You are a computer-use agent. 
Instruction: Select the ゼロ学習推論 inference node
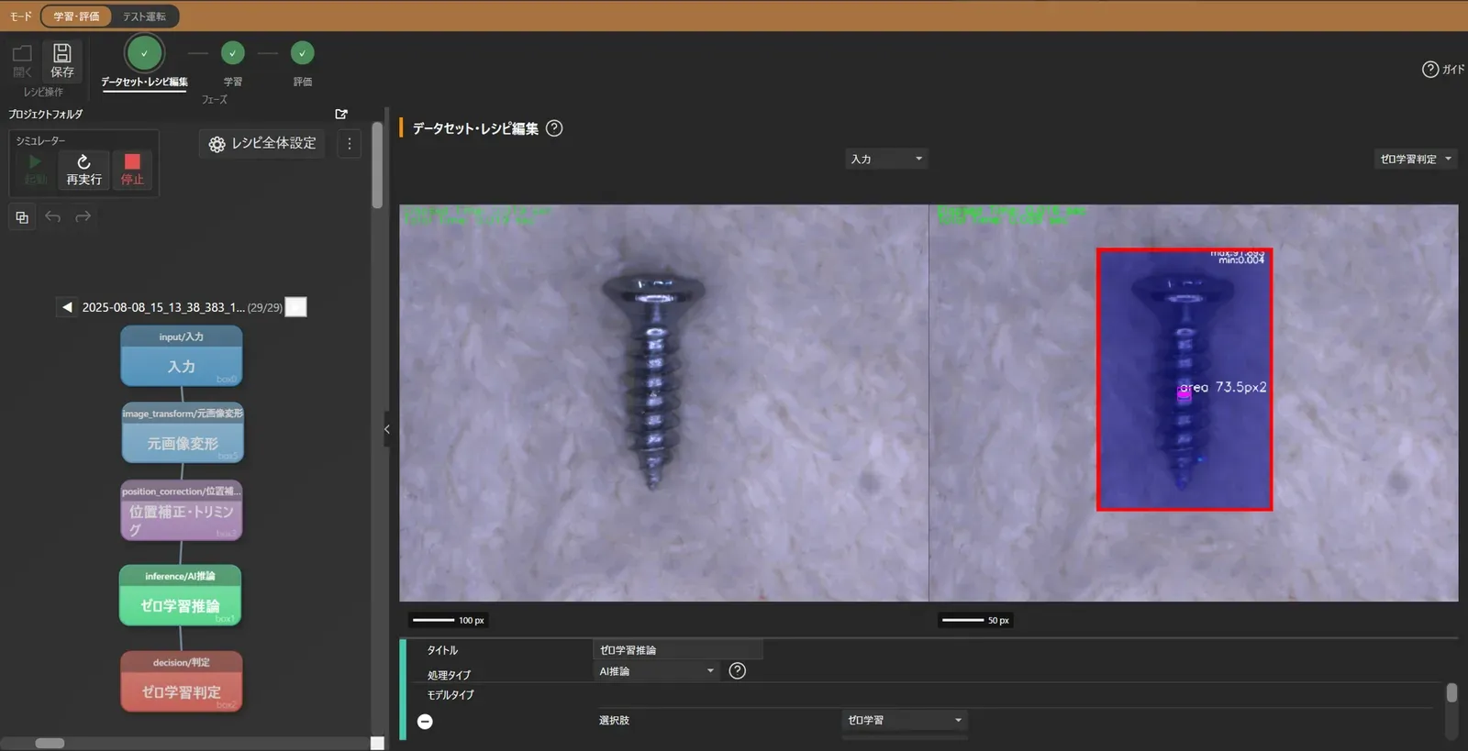point(181,595)
